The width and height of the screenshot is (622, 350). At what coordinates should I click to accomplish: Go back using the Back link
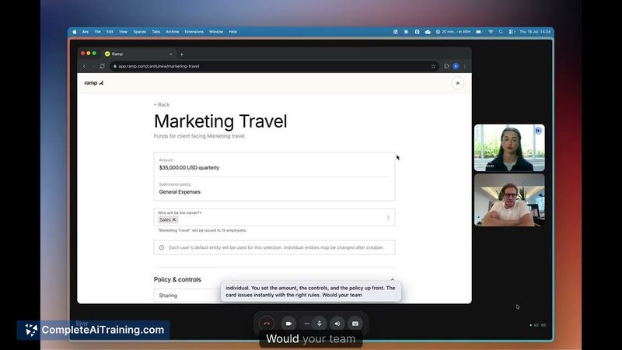(162, 105)
